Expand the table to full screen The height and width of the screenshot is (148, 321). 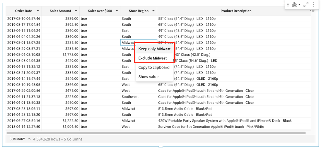[x=306, y=4]
